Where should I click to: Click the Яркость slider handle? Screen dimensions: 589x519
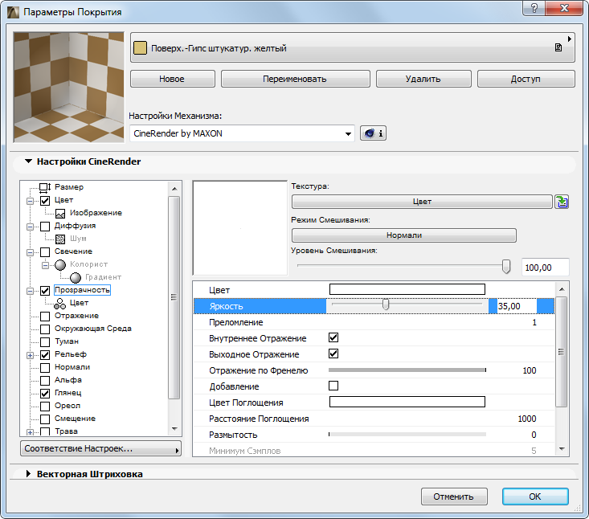pos(386,304)
